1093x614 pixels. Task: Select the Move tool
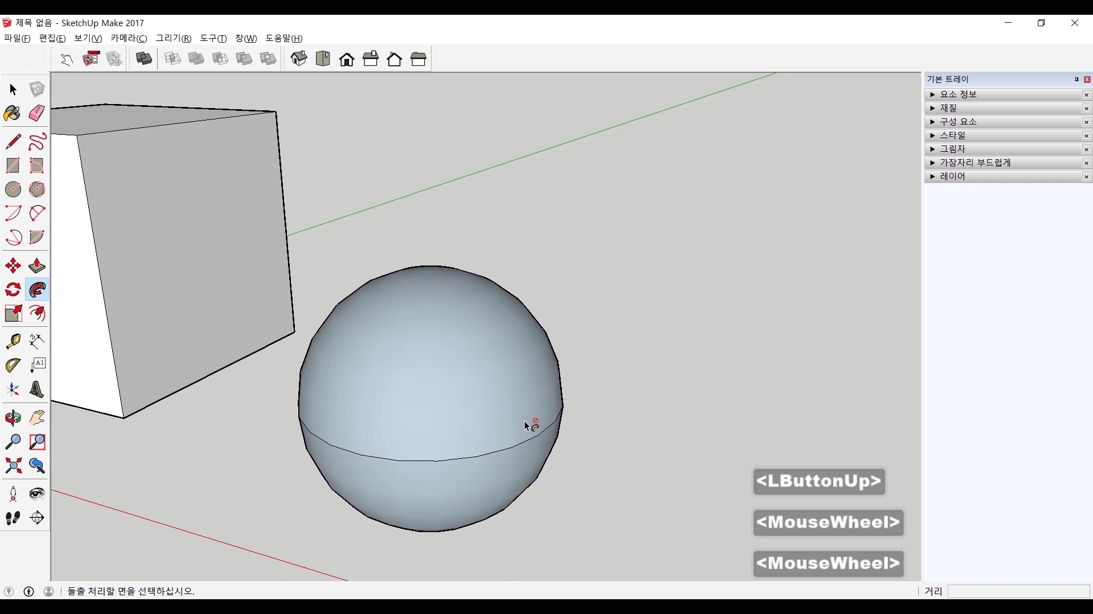click(x=13, y=266)
